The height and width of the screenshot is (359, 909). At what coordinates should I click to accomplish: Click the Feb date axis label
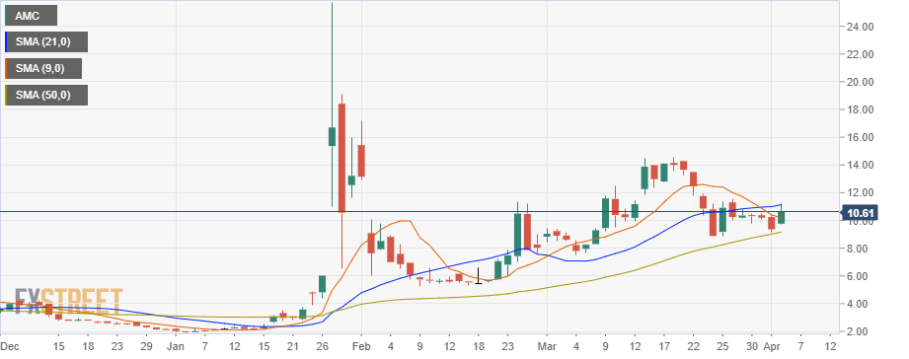click(x=360, y=346)
